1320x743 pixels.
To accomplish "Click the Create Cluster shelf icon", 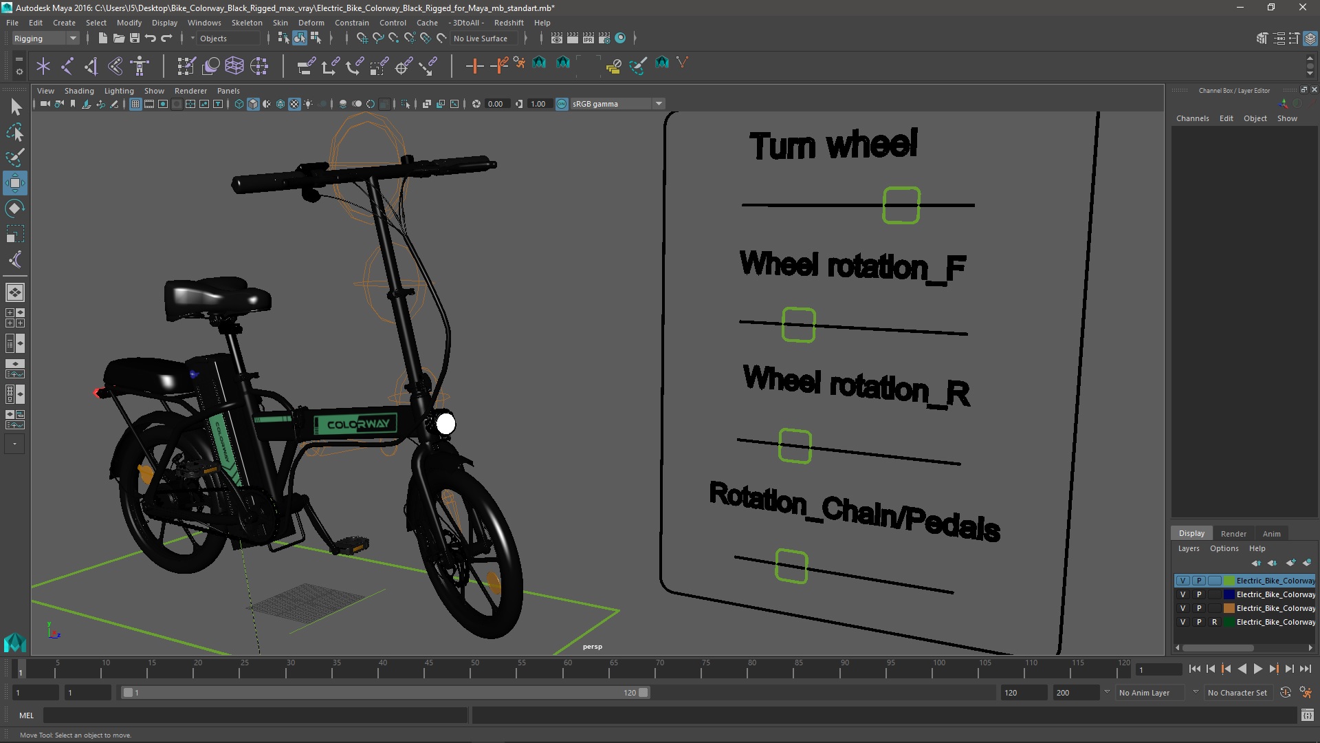I will [259, 65].
